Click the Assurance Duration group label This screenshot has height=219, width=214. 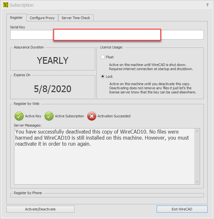(29, 47)
